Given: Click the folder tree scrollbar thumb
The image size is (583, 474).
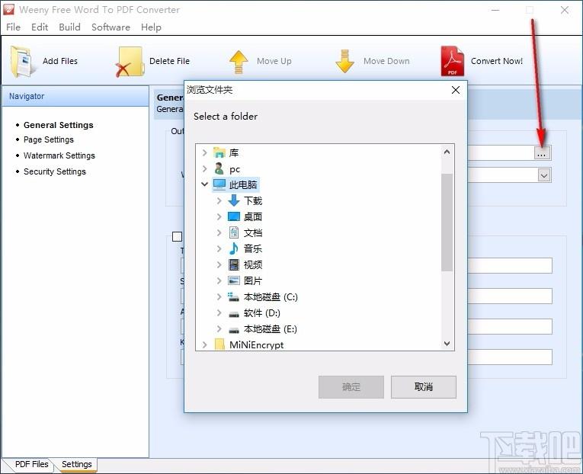Looking at the screenshot, I should 447,223.
